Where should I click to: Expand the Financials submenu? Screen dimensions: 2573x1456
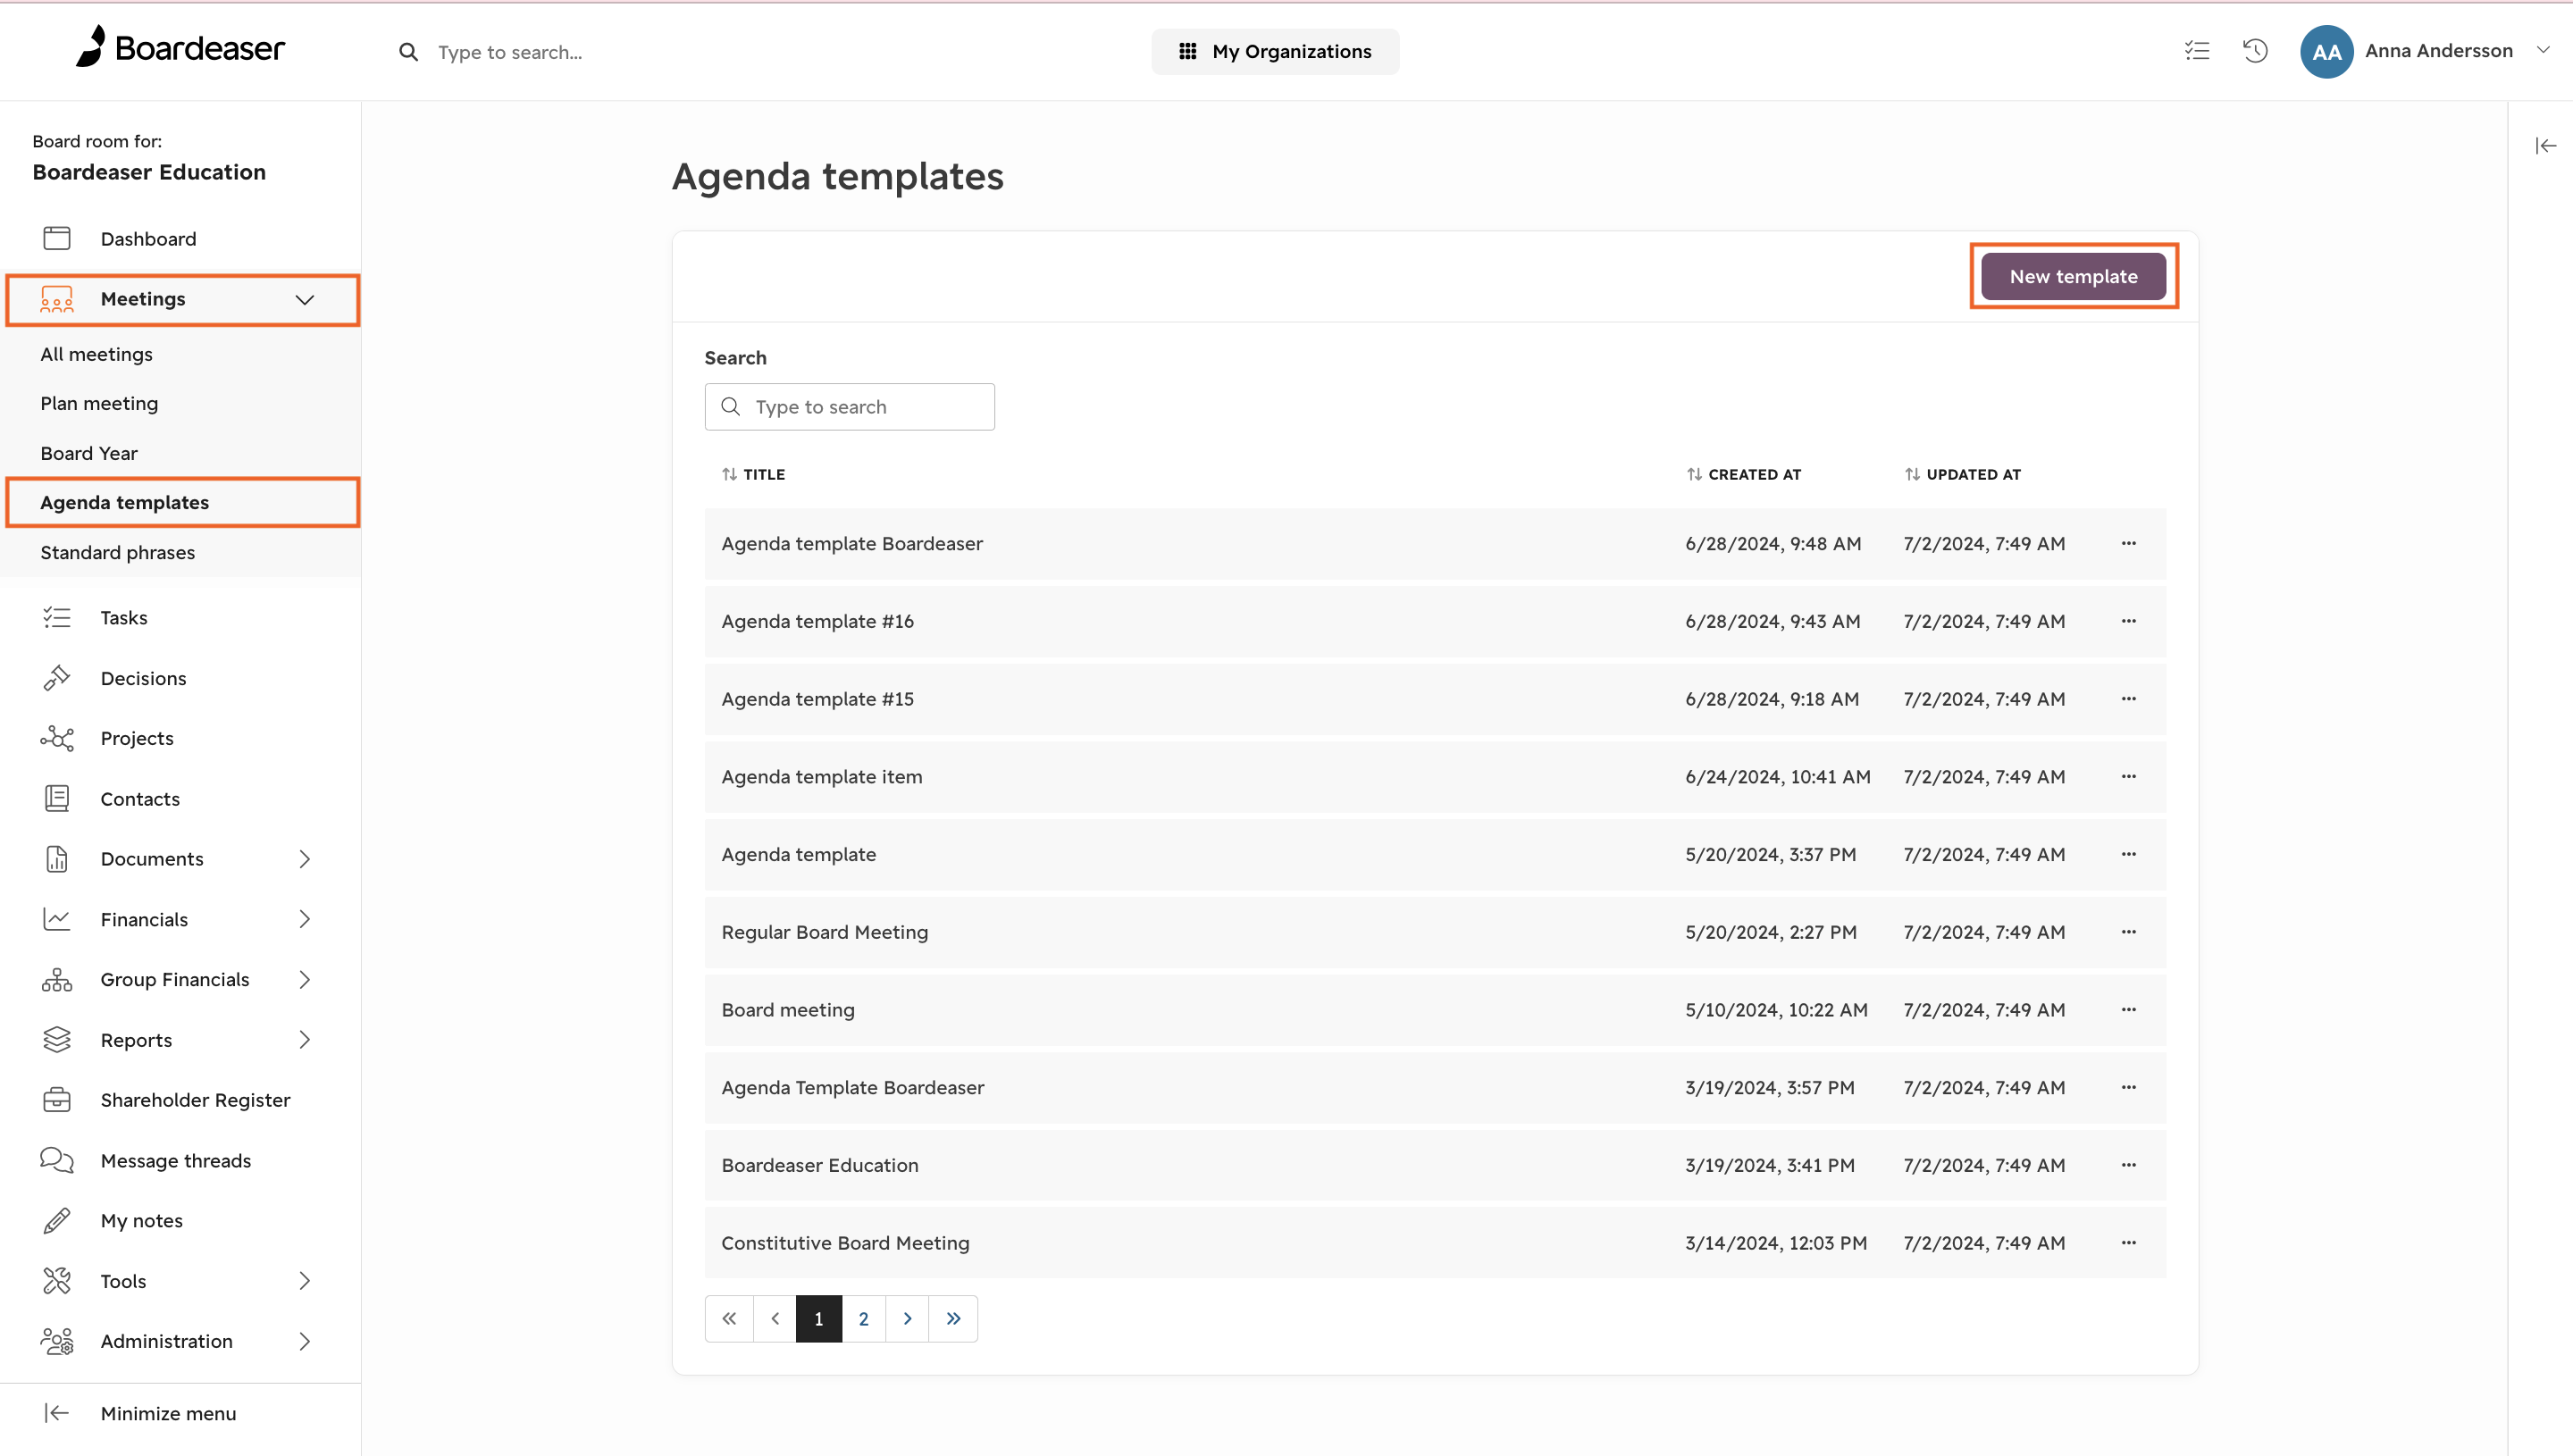tap(305, 919)
